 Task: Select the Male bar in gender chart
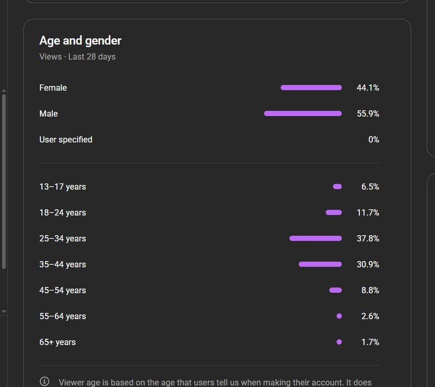point(302,113)
